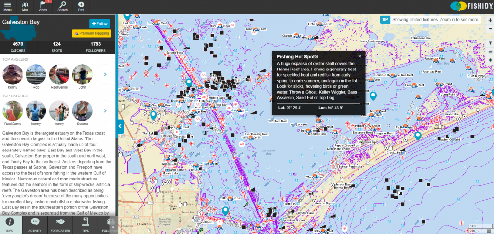View the 124 Spots count
This screenshot has height=234, width=494.
(x=56, y=47)
